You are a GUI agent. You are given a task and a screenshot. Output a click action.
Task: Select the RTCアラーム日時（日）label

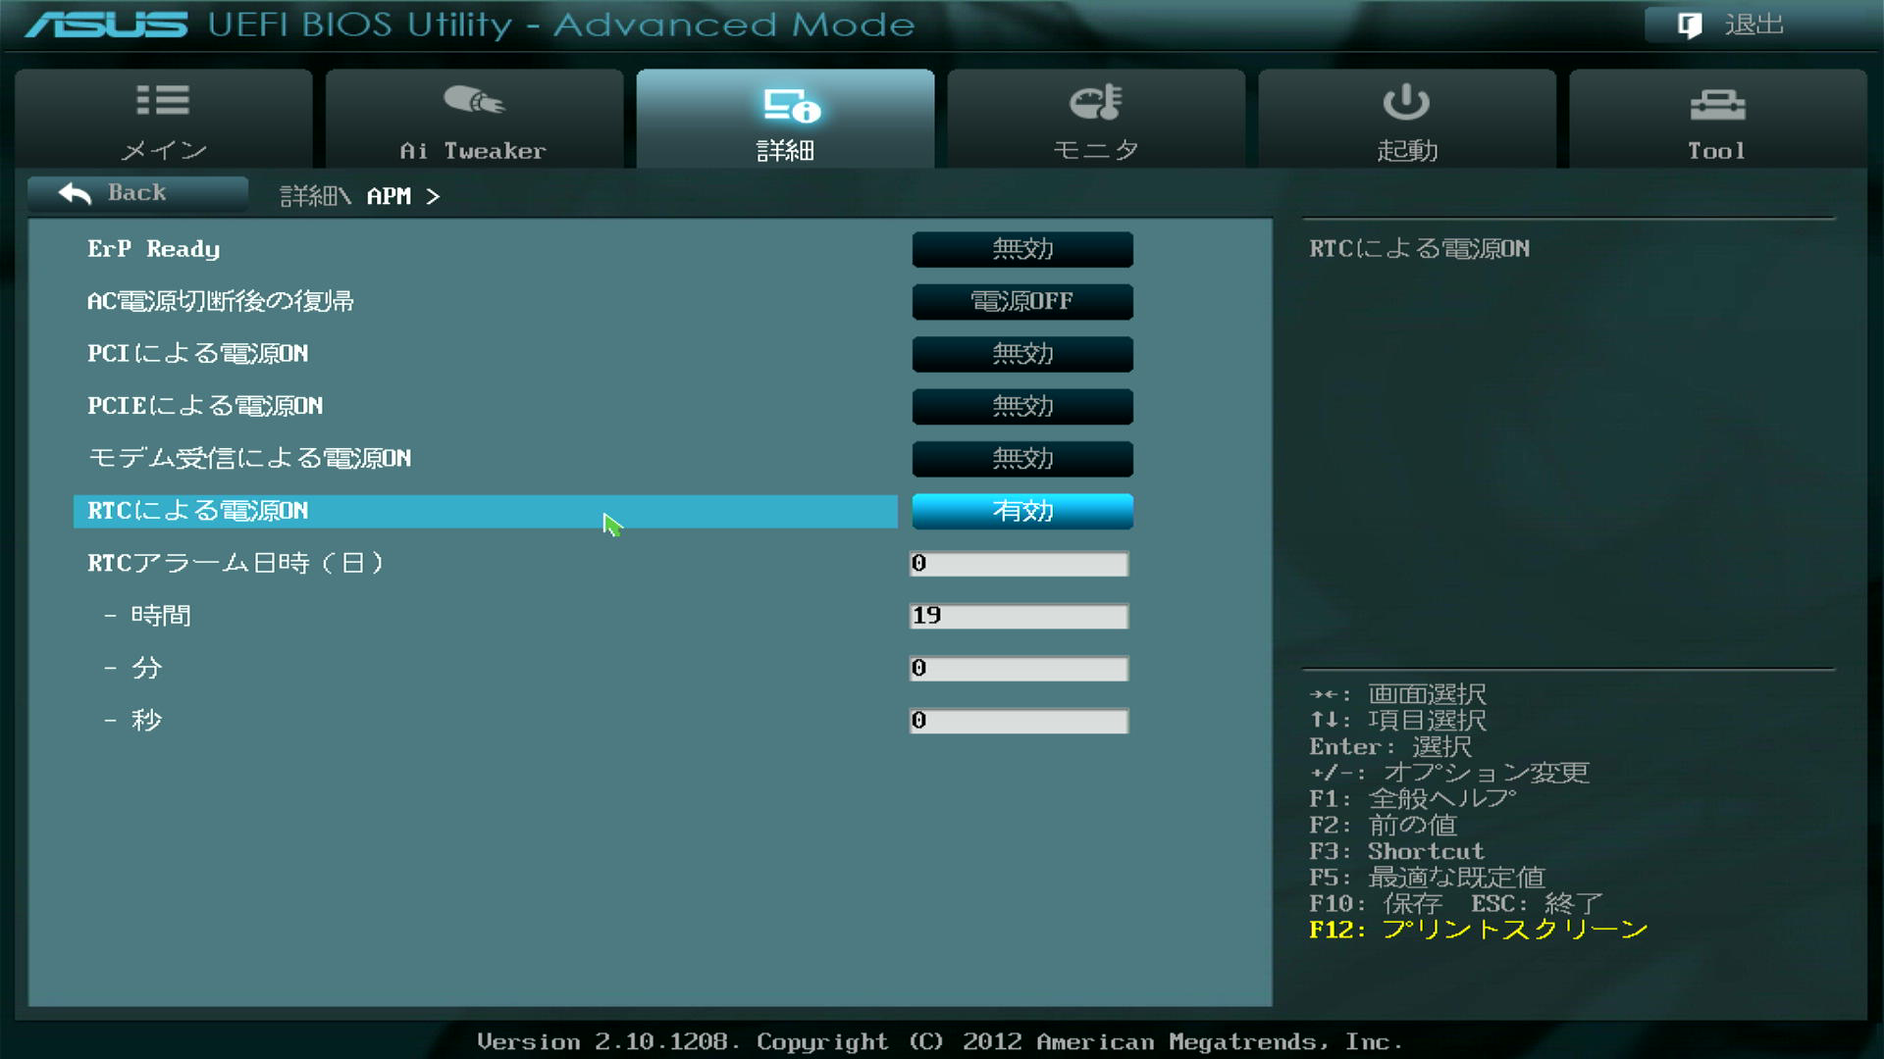[235, 563]
